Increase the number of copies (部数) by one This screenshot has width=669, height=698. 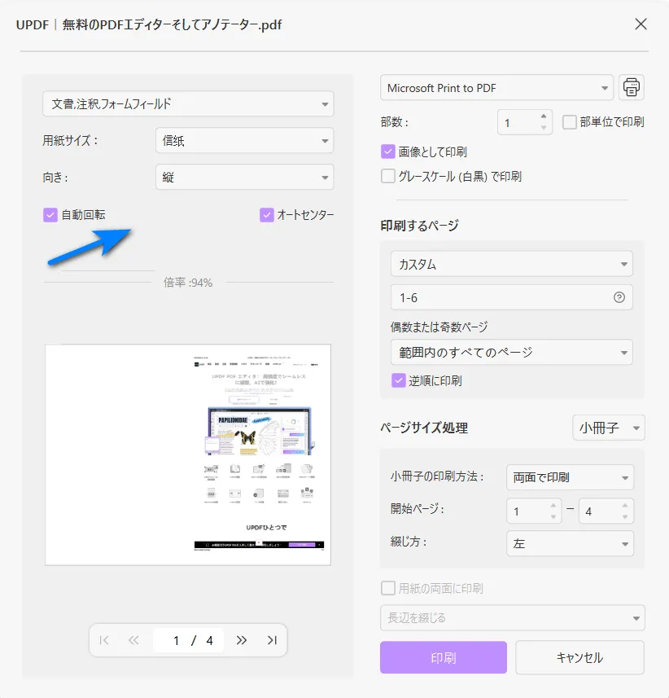[x=544, y=116]
